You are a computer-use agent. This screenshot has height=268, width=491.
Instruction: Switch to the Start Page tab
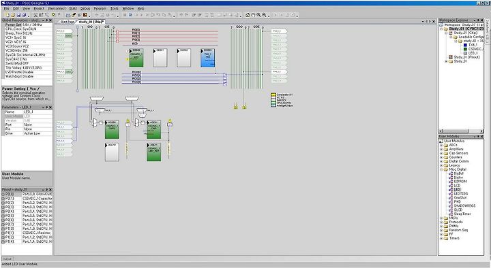[x=67, y=22]
